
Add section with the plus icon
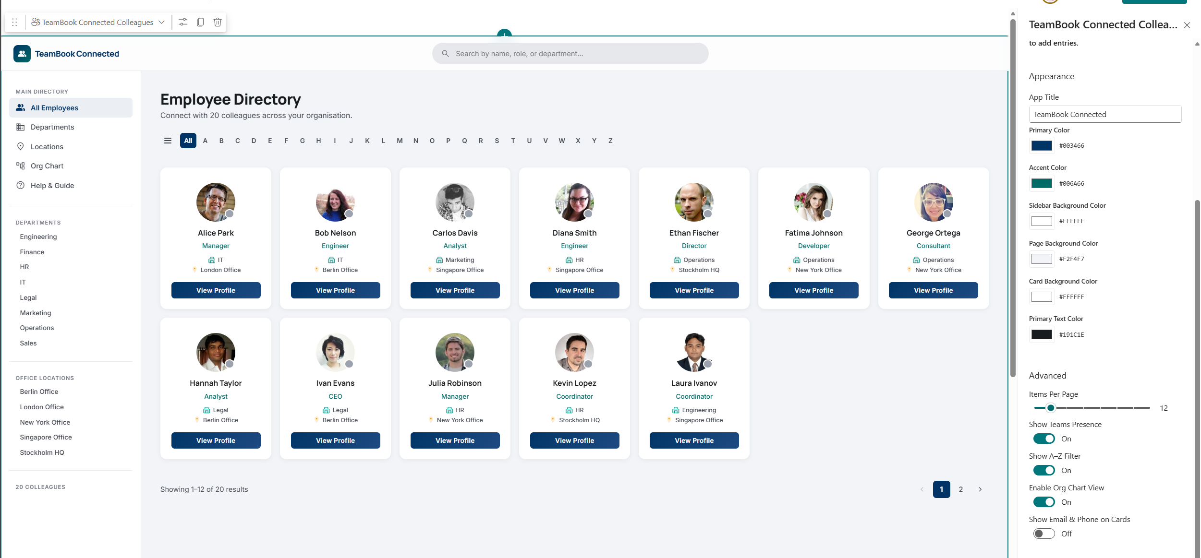pos(504,34)
